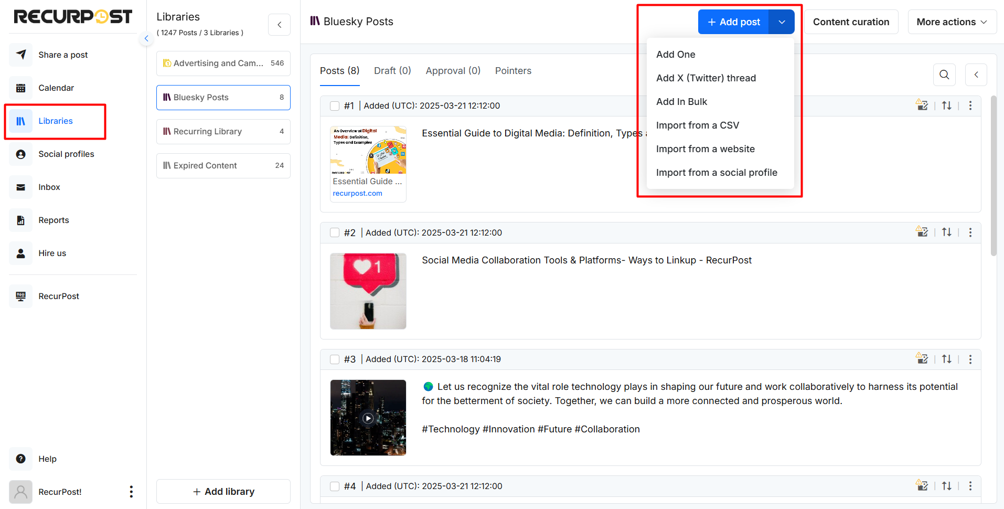Click Social Media Collaboration Tools post text
1004x509 pixels.
coord(586,260)
